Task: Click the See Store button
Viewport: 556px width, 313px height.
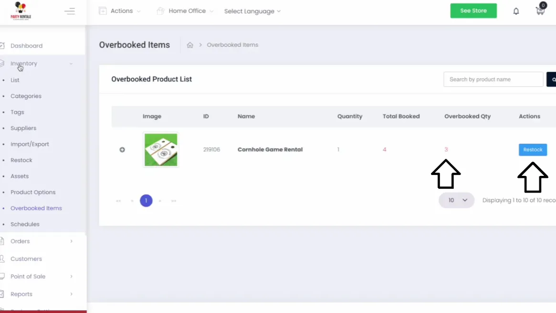Action: [x=473, y=11]
